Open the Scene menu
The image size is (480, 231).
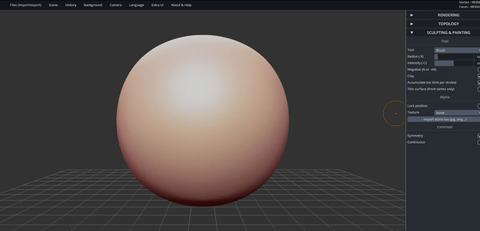pos(53,5)
